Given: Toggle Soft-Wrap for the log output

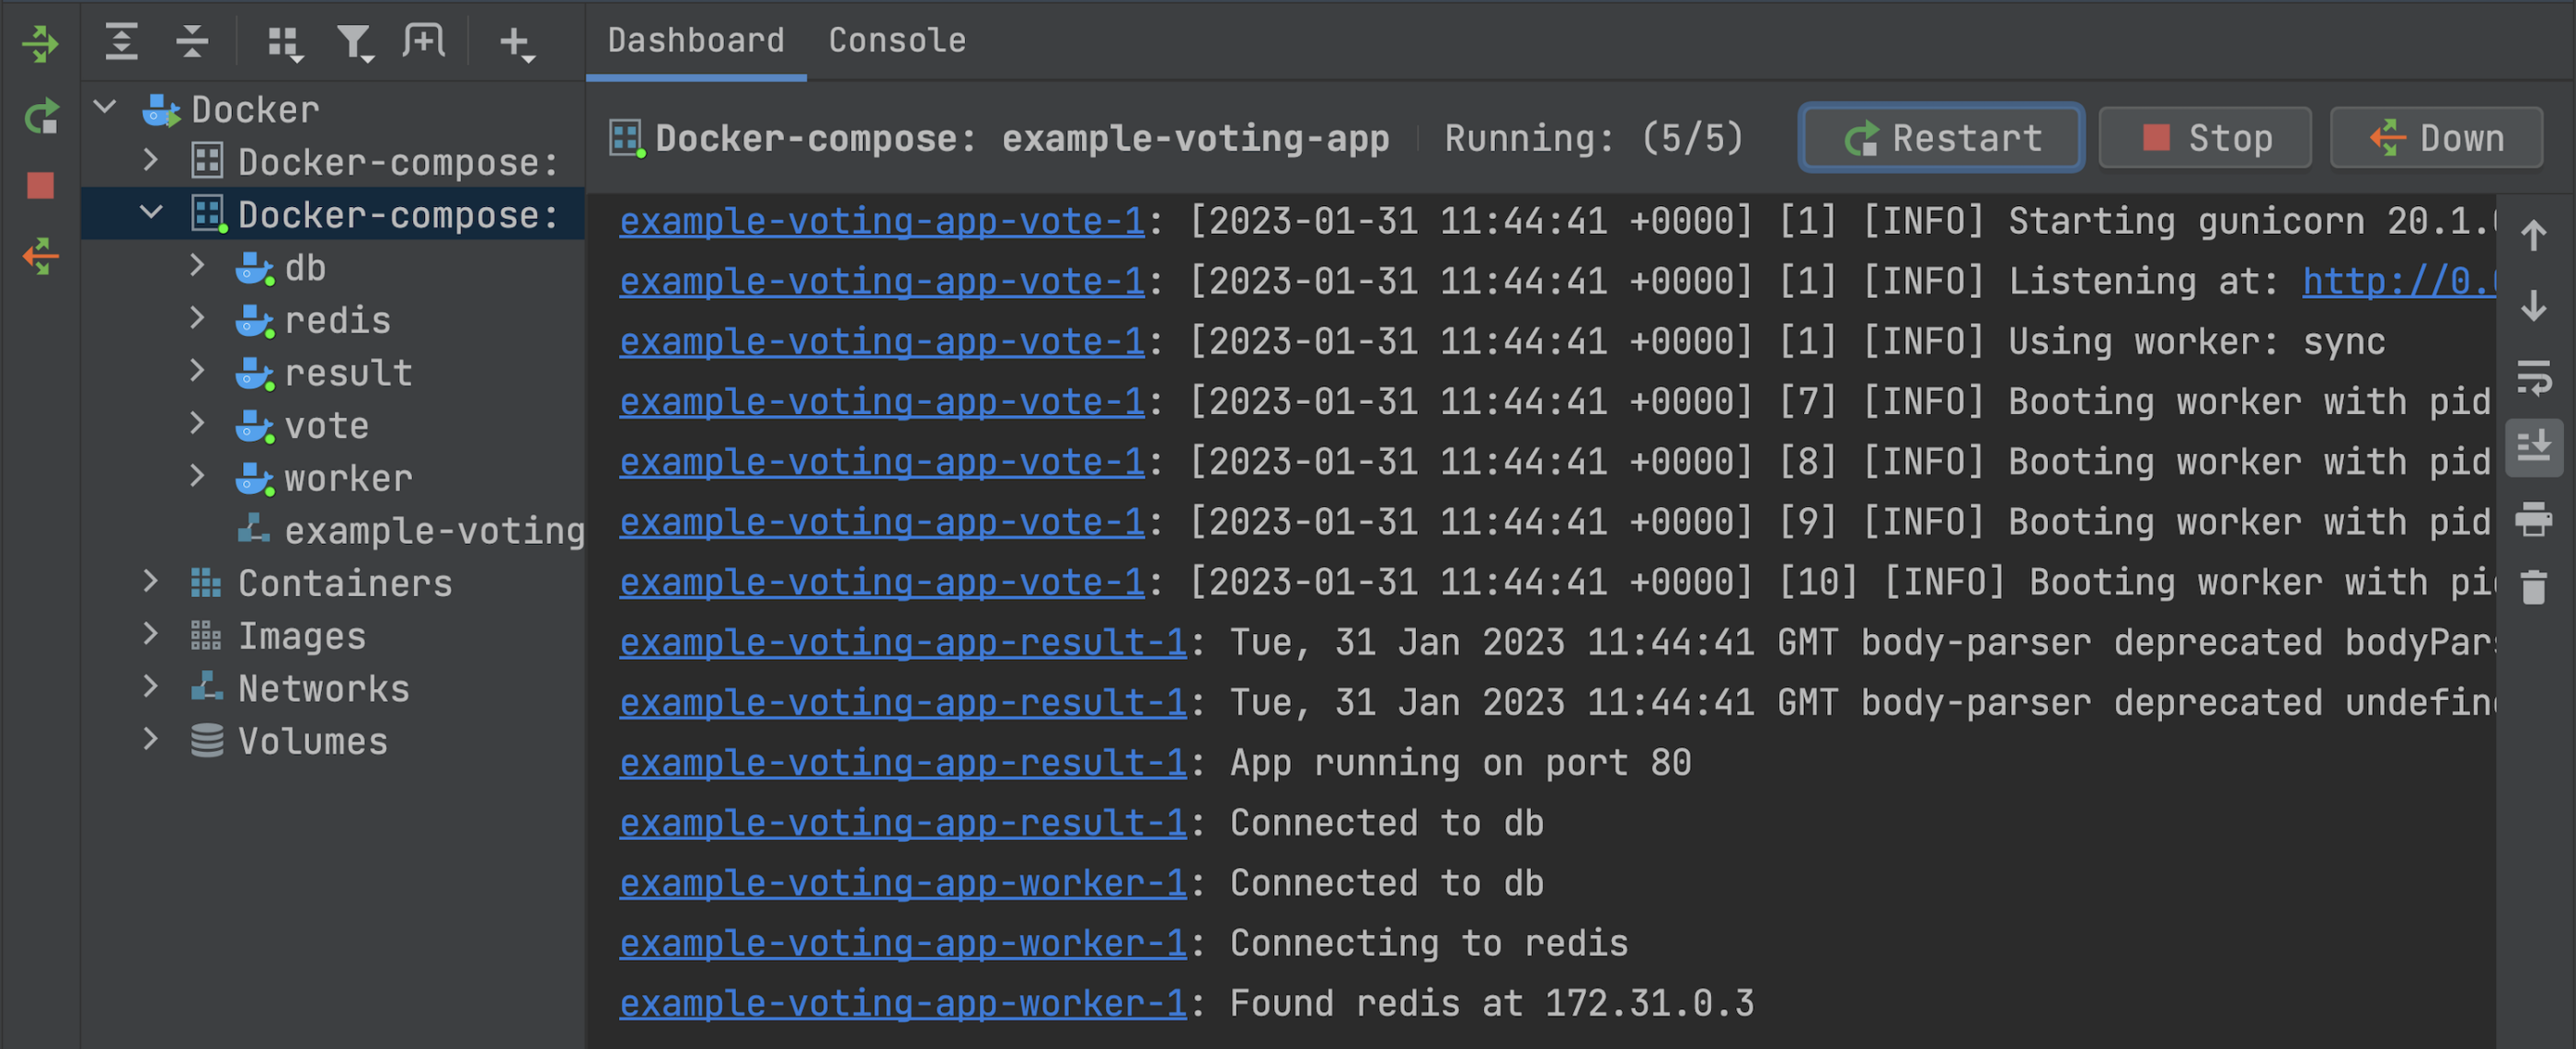Looking at the screenshot, I should pyautogui.click(x=2533, y=378).
